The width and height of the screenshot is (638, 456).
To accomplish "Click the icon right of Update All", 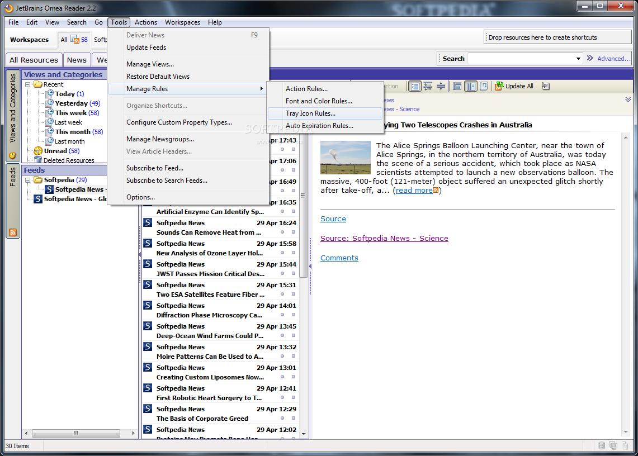I will pos(546,86).
